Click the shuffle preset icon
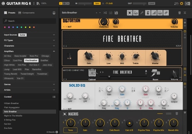192x134 pixels. point(105,13)
